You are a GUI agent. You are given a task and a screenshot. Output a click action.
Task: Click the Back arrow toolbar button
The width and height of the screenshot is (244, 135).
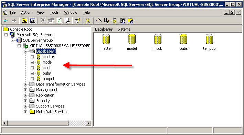click(6, 21)
